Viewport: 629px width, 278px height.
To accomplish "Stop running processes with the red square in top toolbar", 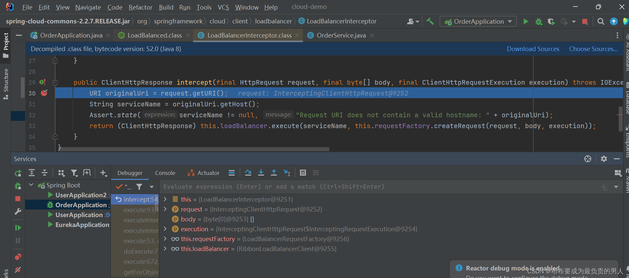I will tap(585, 21).
